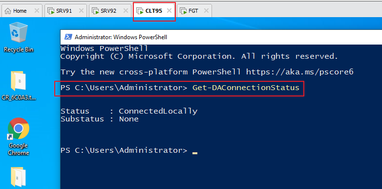Click the Administrator: Windows PowerShell title bar

coord(221,37)
